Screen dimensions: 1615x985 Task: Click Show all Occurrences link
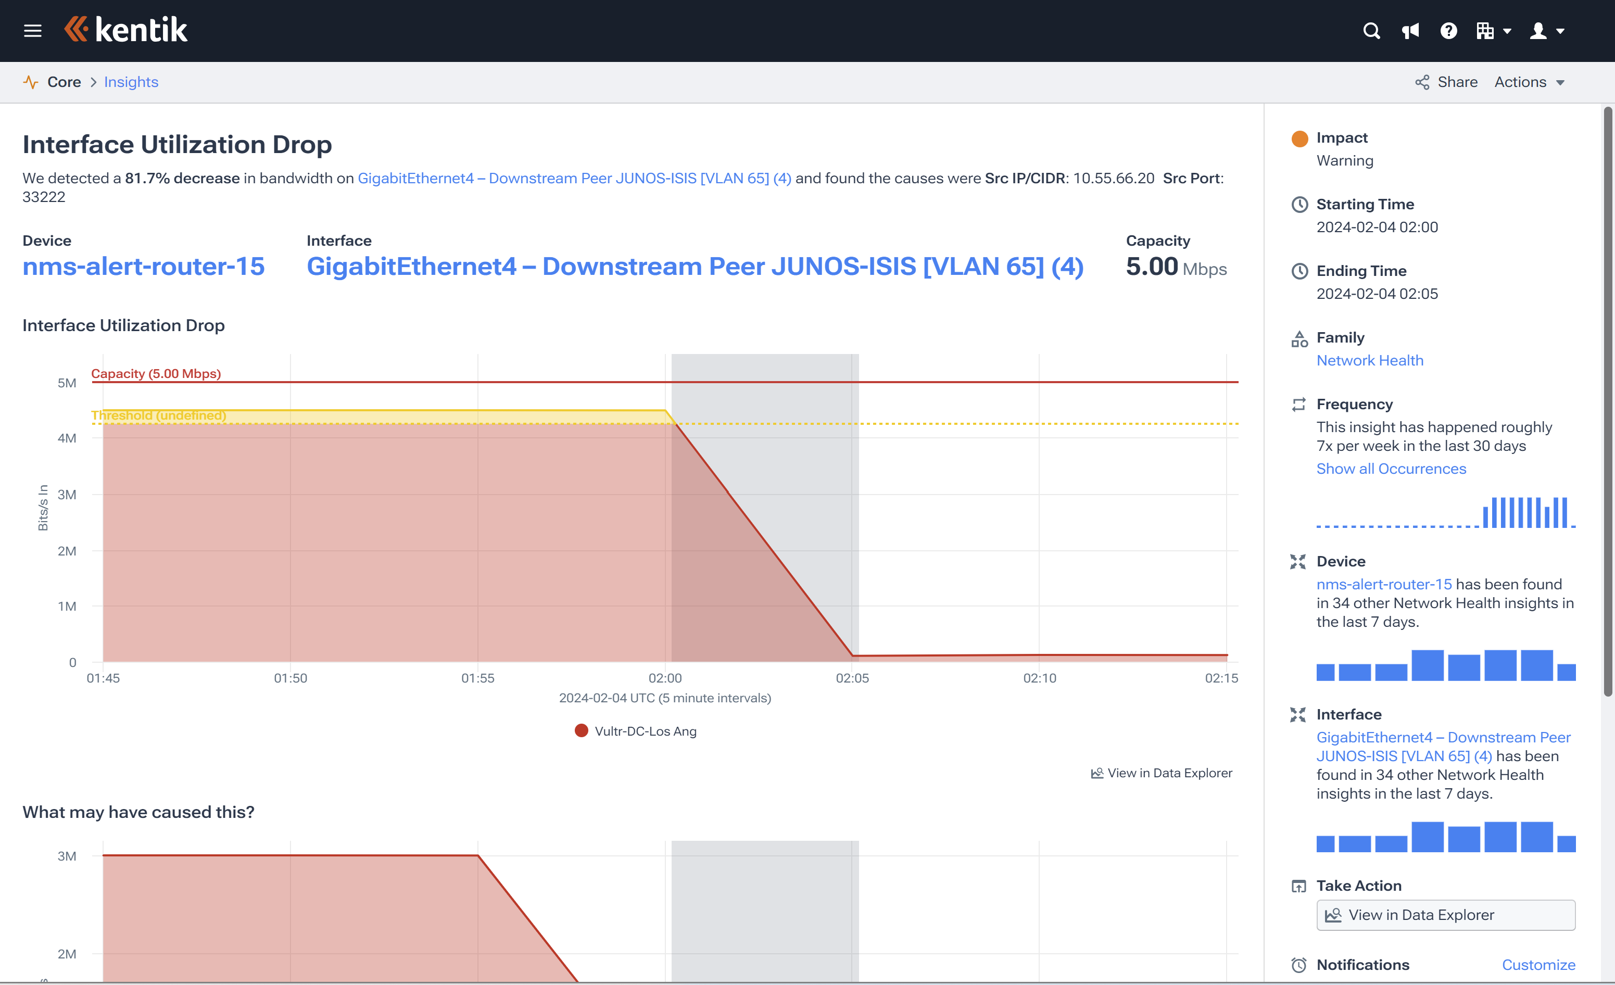(1391, 469)
